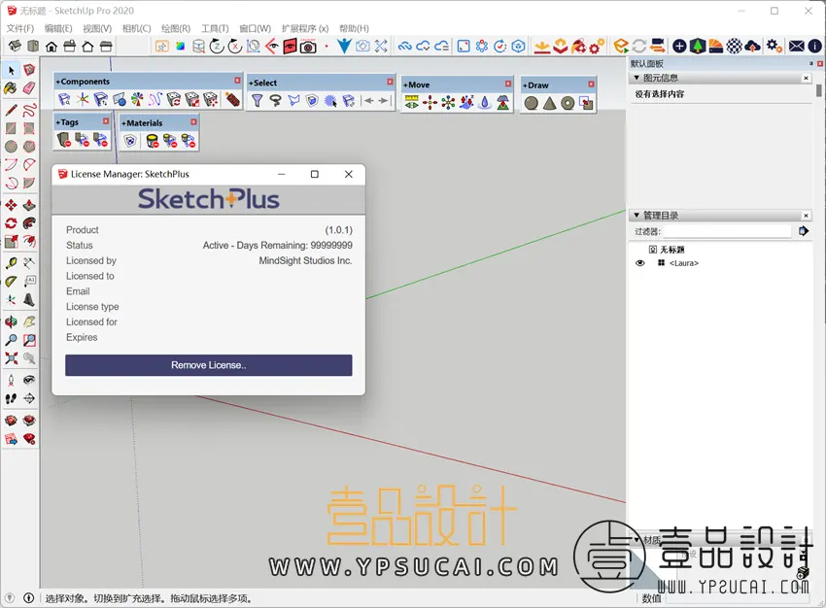Select the Offset tool
This screenshot has height=608, width=826.
(x=29, y=242)
